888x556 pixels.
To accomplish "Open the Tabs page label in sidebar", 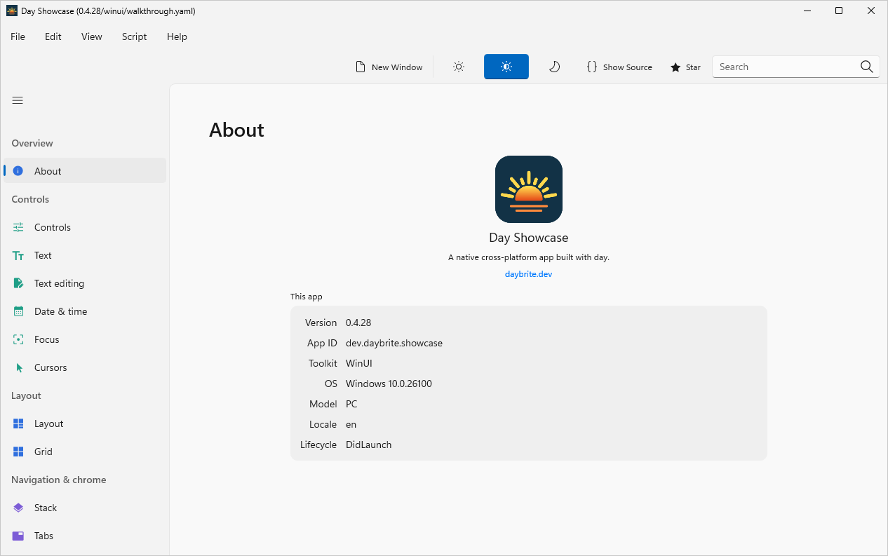I will coord(43,536).
